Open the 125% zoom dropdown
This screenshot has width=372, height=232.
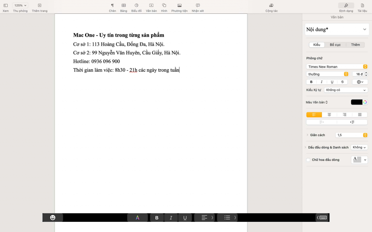point(20,5)
